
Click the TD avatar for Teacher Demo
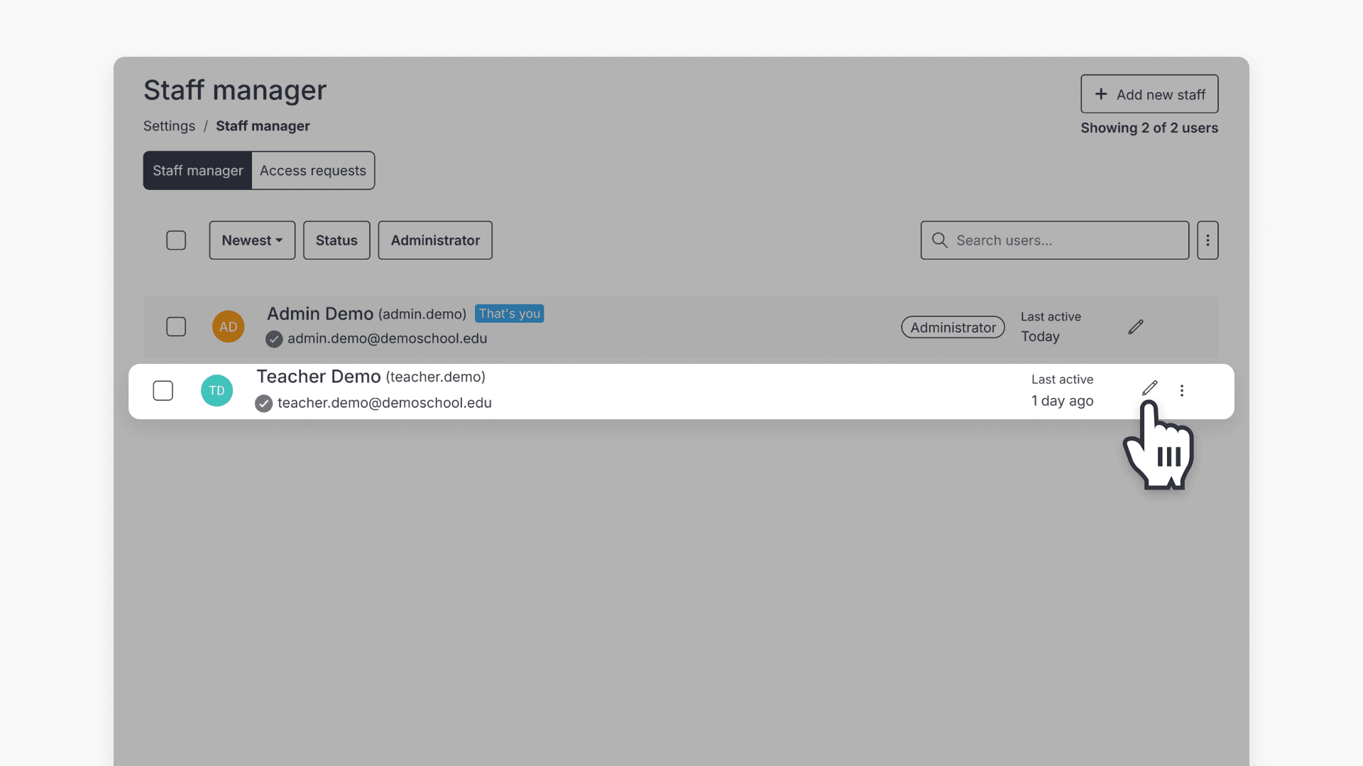coord(217,390)
